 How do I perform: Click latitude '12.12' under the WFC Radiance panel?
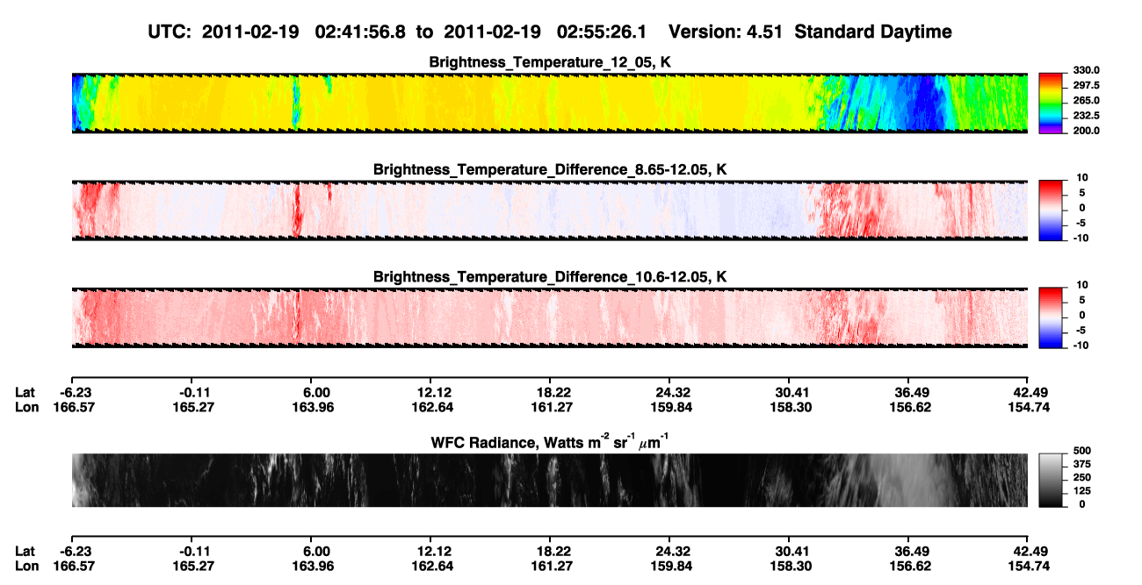(435, 552)
